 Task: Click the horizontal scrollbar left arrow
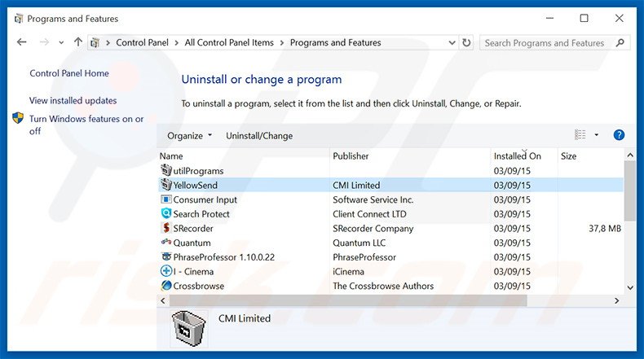pyautogui.click(x=163, y=300)
